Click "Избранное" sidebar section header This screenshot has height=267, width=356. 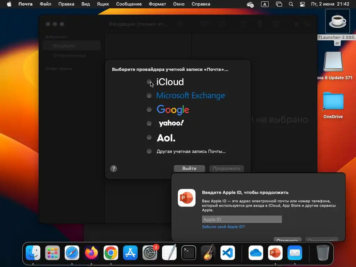pyautogui.click(x=56, y=37)
